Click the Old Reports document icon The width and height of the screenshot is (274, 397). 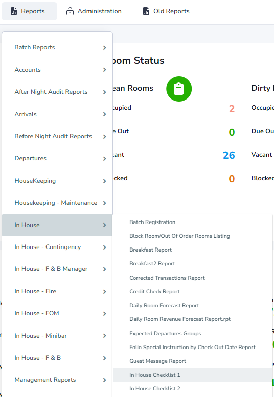146,11
